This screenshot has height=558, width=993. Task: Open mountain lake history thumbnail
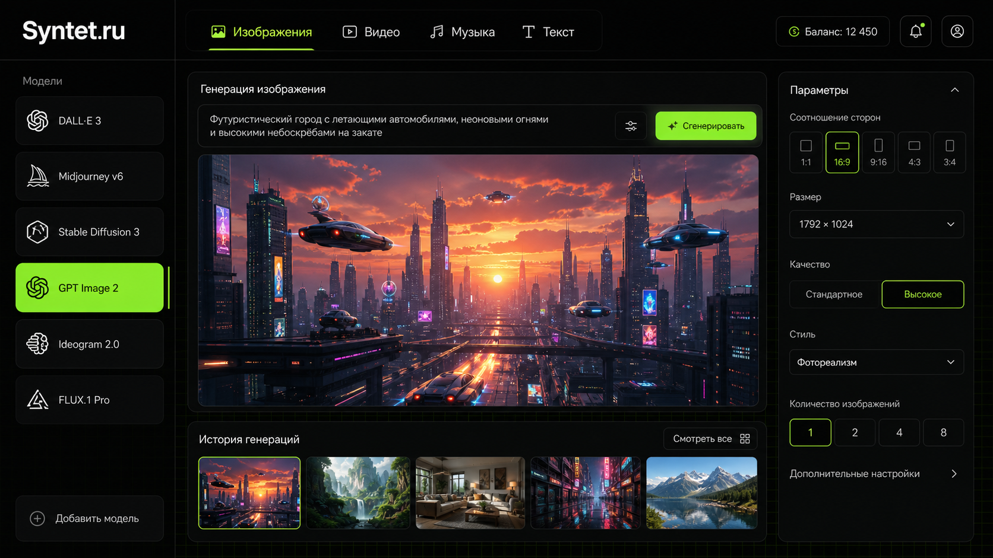pos(701,493)
